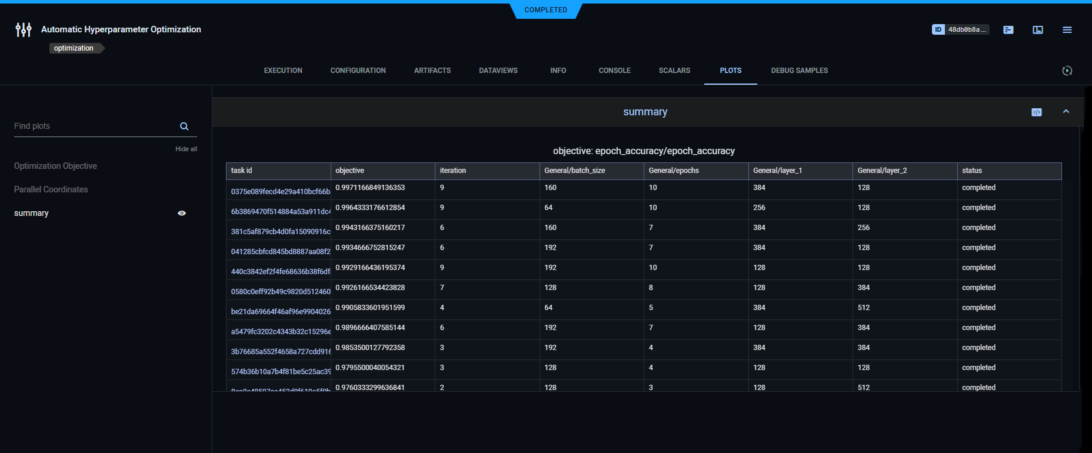The height and width of the screenshot is (453, 1092).
Task: Collapse the summary section
Action: [x=1066, y=112]
